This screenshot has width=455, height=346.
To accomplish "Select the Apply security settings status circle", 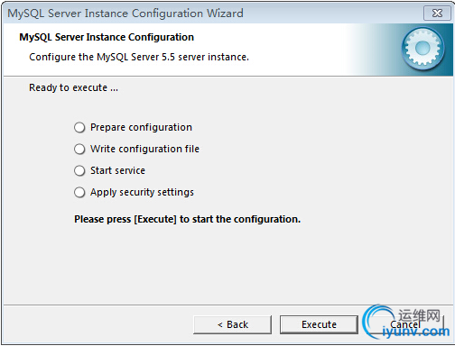I will pyautogui.click(x=79, y=192).
